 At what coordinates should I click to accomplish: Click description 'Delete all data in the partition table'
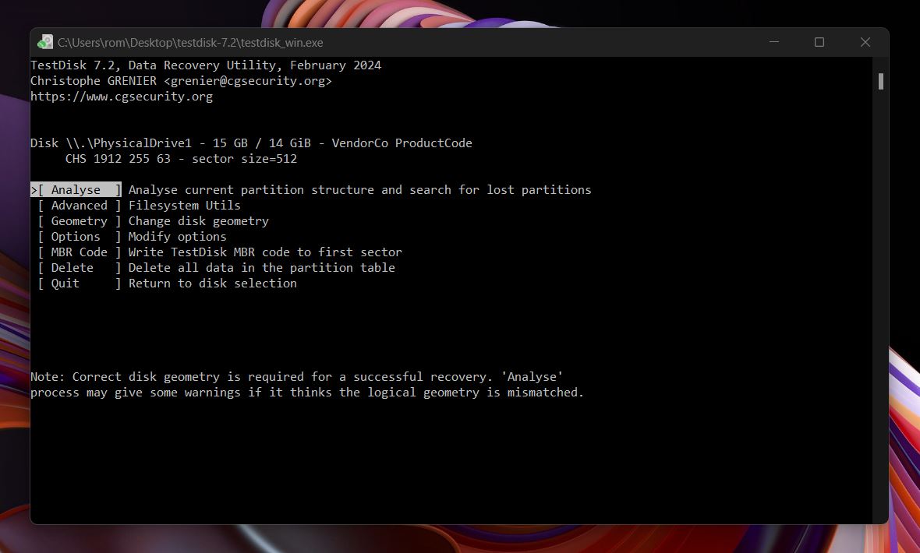262,268
